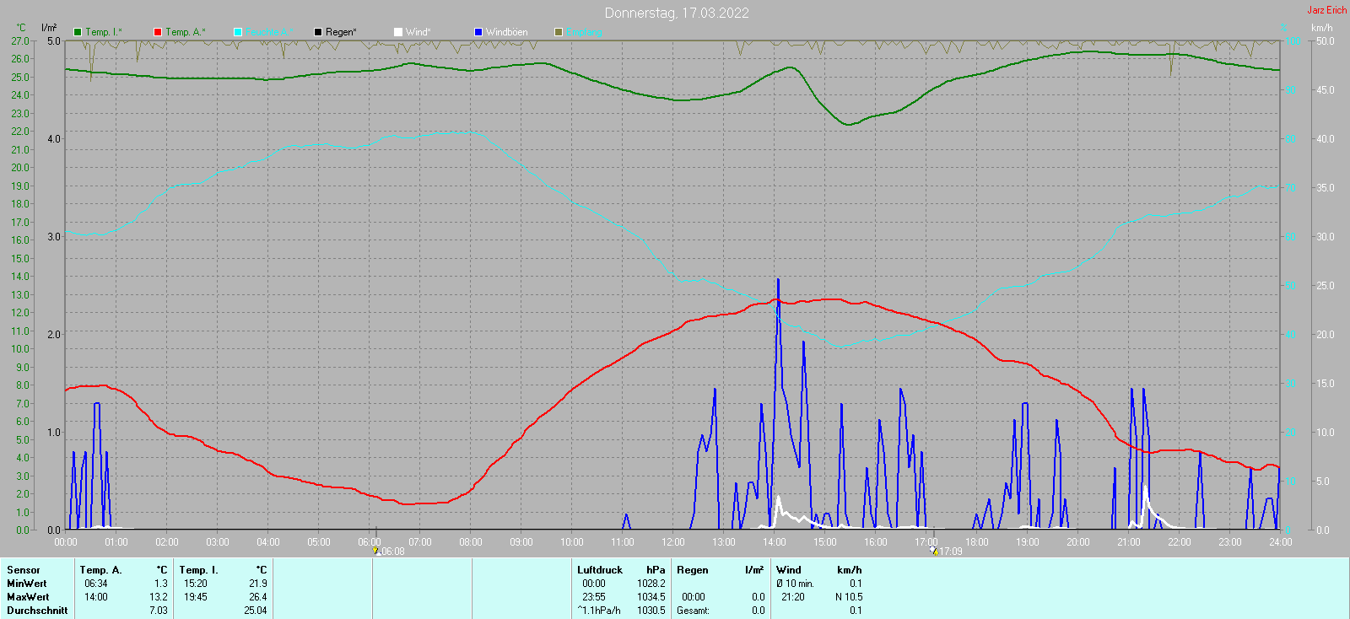Click the "MaxWert" row label
The height and width of the screenshot is (619, 1350).
tap(28, 597)
